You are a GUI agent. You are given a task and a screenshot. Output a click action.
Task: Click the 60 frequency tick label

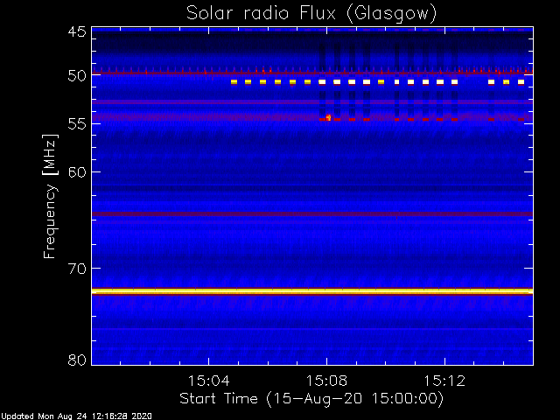[x=77, y=172]
